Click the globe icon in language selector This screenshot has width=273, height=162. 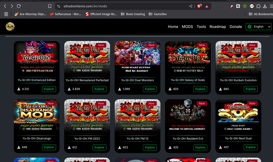250,27
